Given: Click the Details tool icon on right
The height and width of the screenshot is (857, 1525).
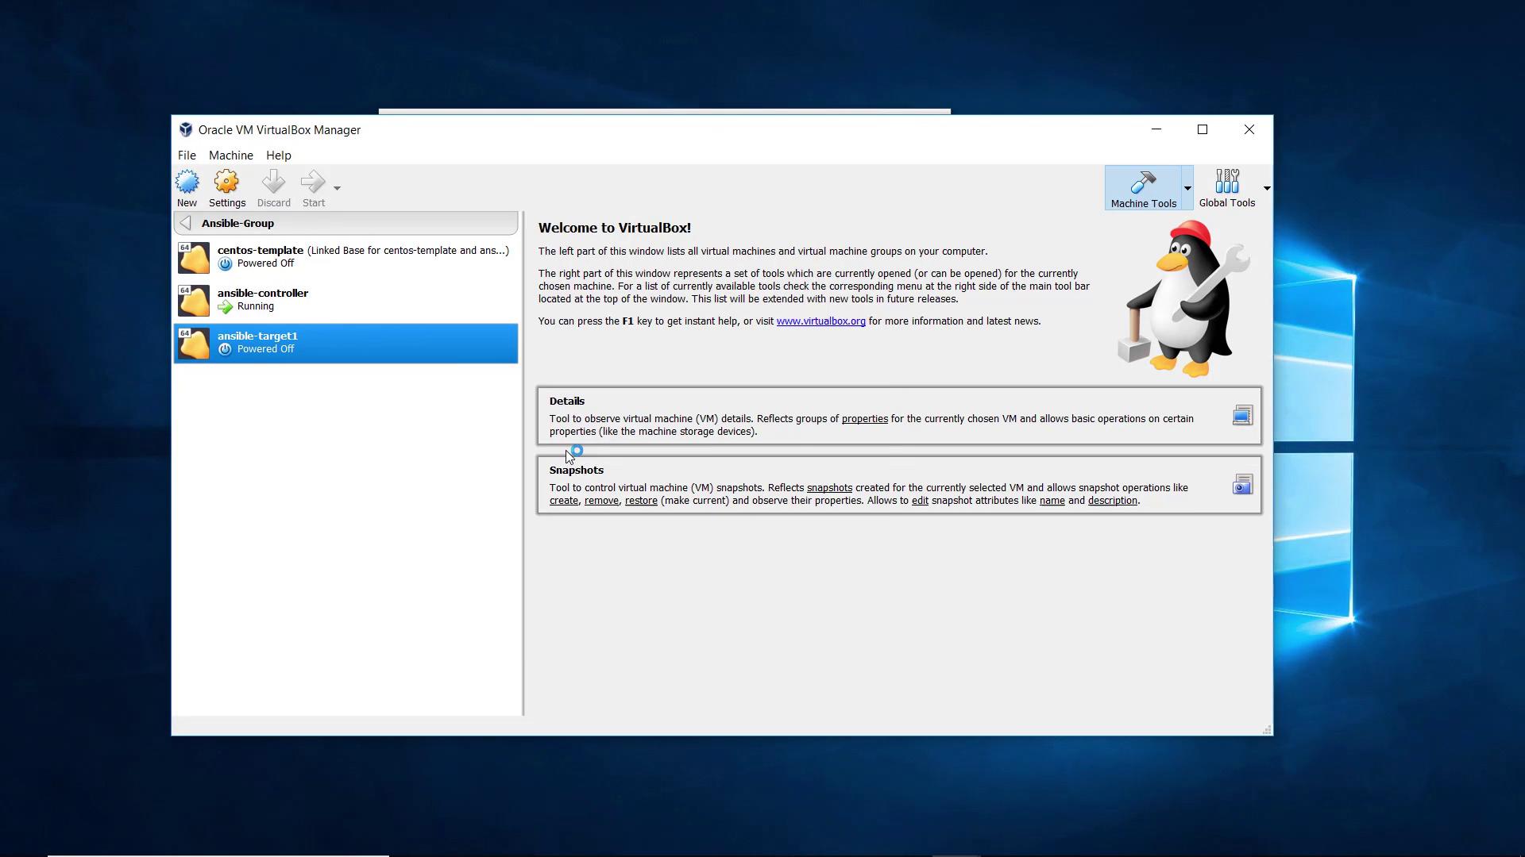Looking at the screenshot, I should click(x=1242, y=416).
